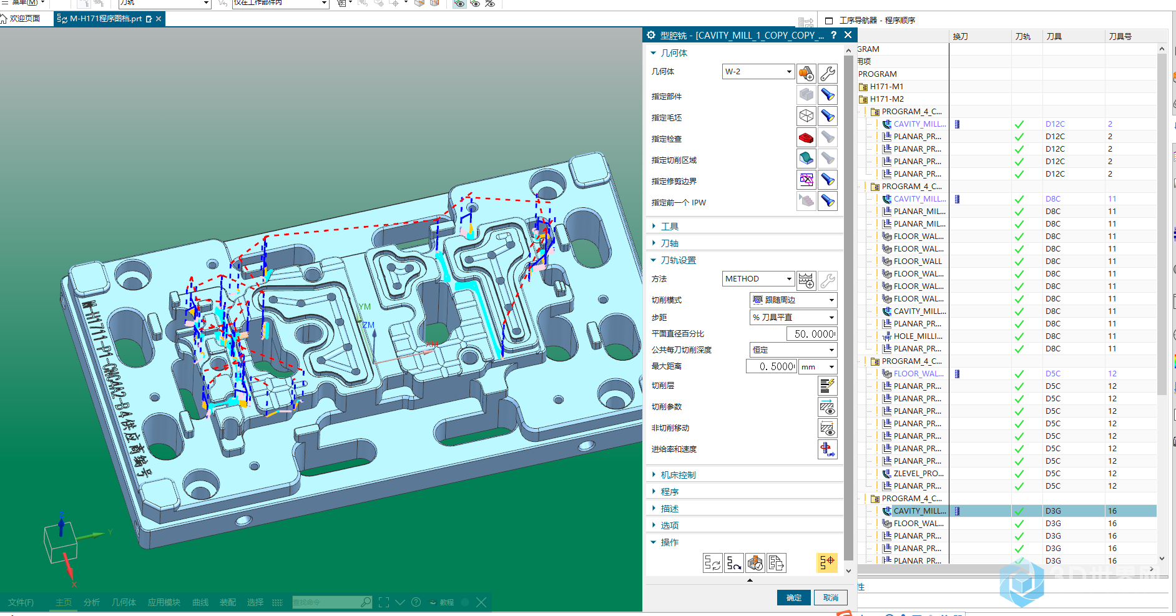Toggle the navigator pin checkbox beside 工序导航器
Viewport: 1176px width, 616px height.
pos(829,21)
